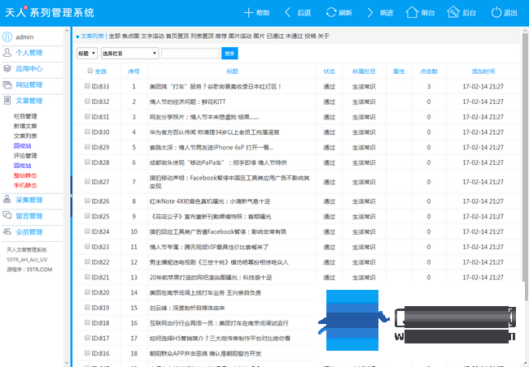Filter articles by 推荐

click(221, 36)
